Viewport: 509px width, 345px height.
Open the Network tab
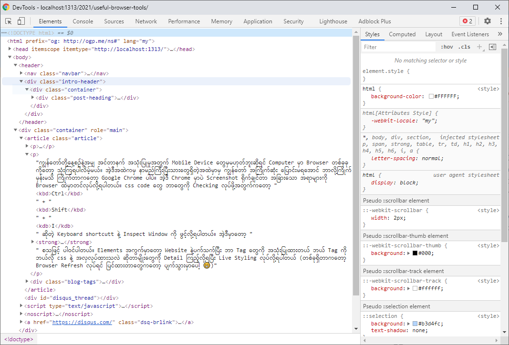[146, 21]
